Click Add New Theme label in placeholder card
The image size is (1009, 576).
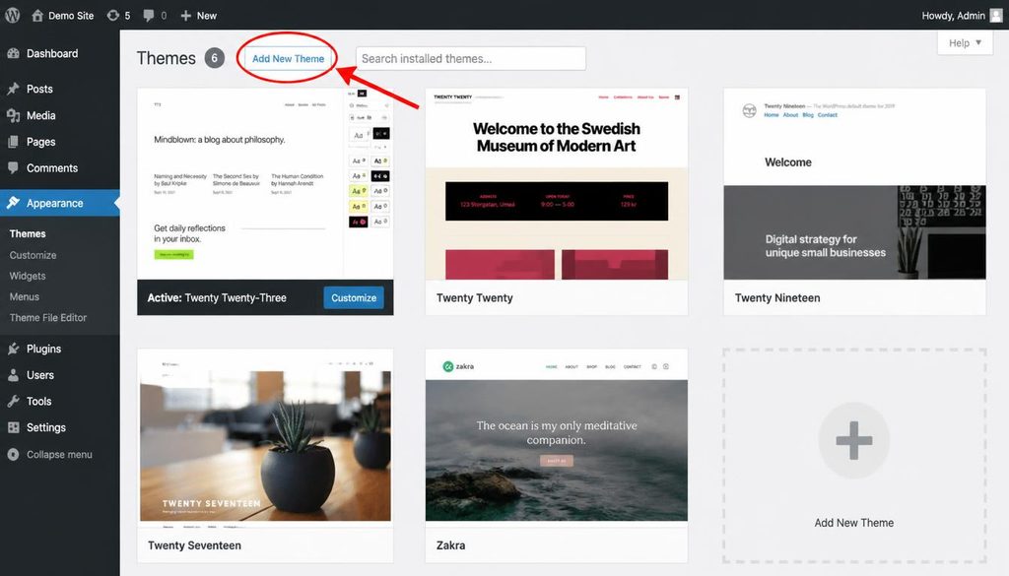pos(854,523)
